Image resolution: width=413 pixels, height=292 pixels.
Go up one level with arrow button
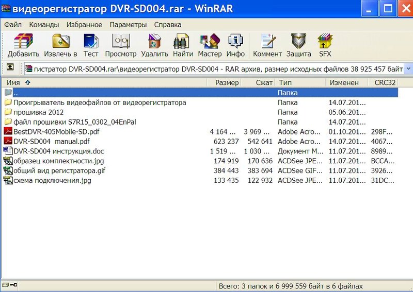(10, 67)
